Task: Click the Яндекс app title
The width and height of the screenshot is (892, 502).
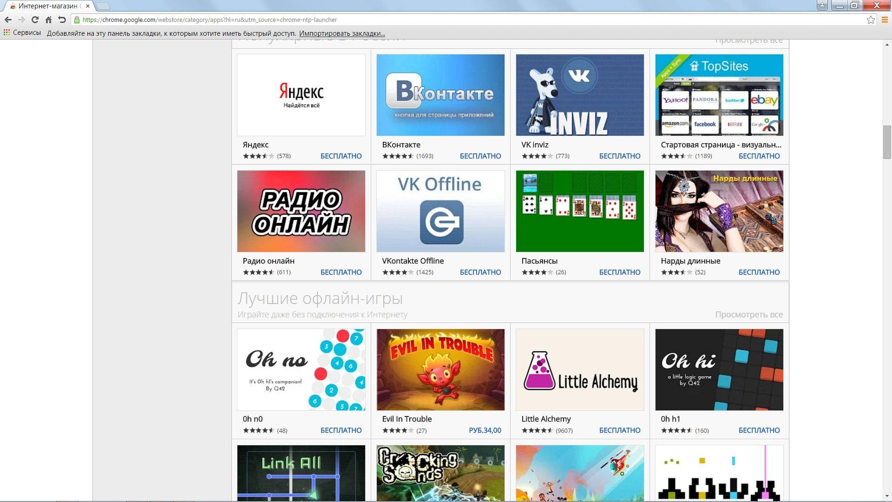Action: tap(256, 145)
